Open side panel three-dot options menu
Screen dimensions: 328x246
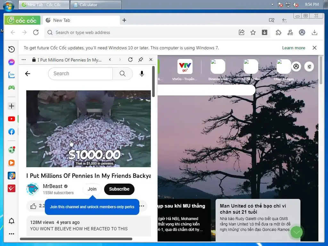(x=24, y=60)
